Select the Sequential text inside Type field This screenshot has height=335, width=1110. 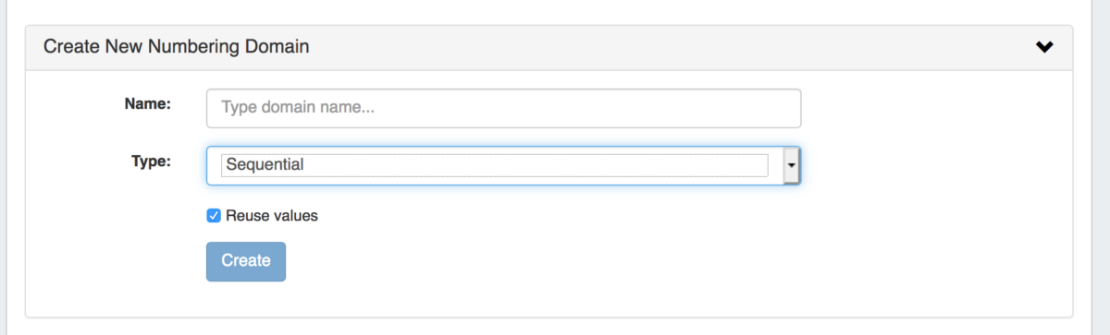(x=265, y=165)
